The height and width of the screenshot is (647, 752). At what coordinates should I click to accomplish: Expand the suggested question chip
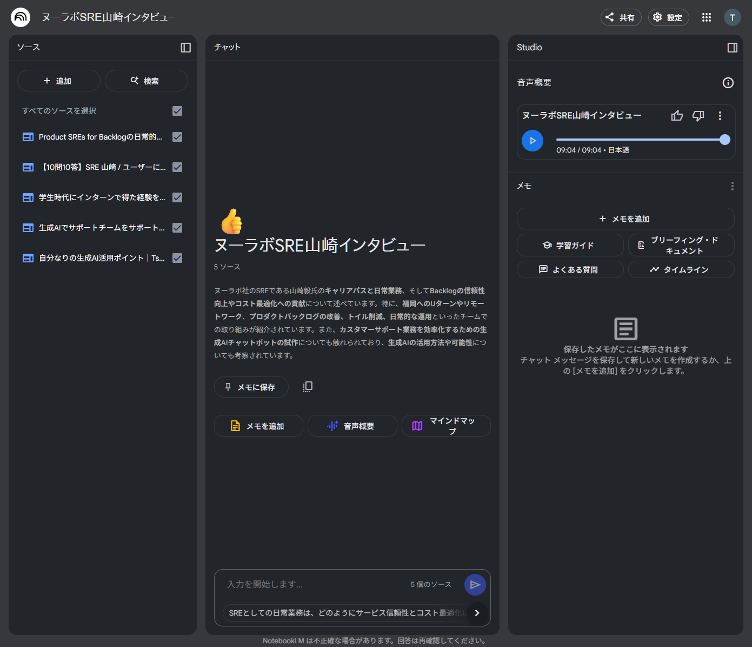pos(477,613)
